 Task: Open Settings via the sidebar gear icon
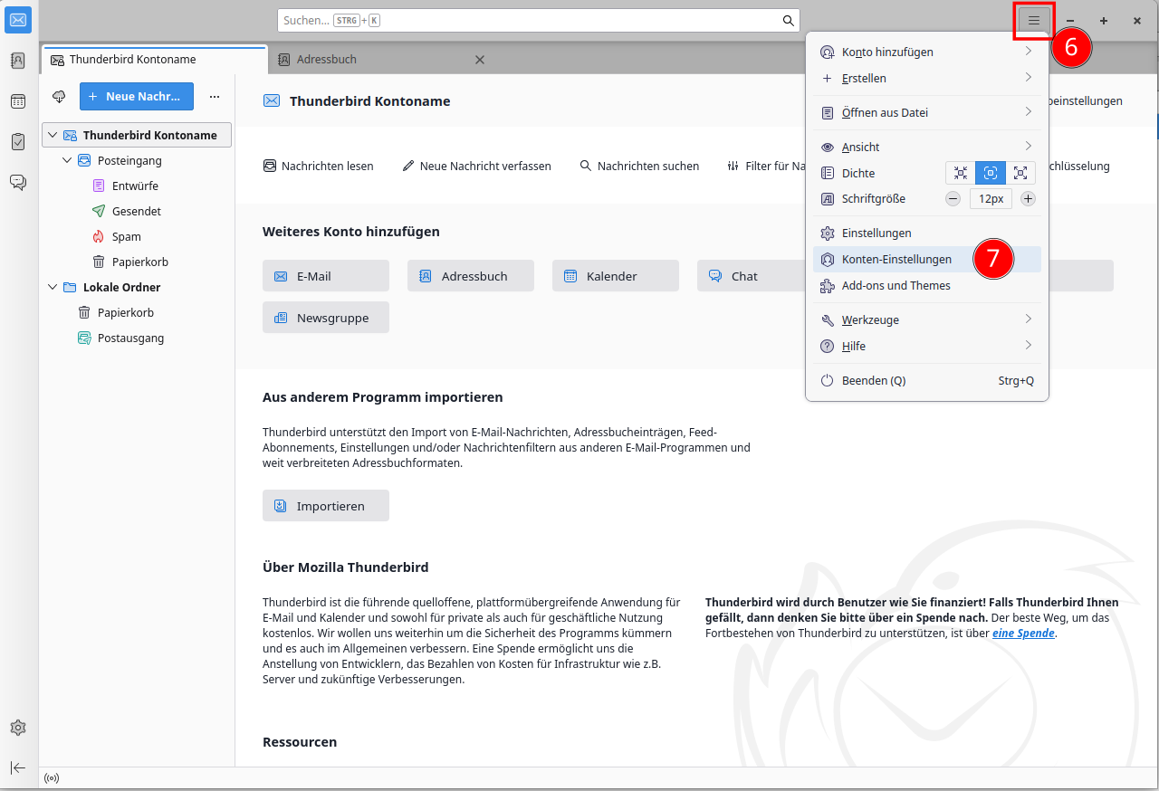point(18,728)
